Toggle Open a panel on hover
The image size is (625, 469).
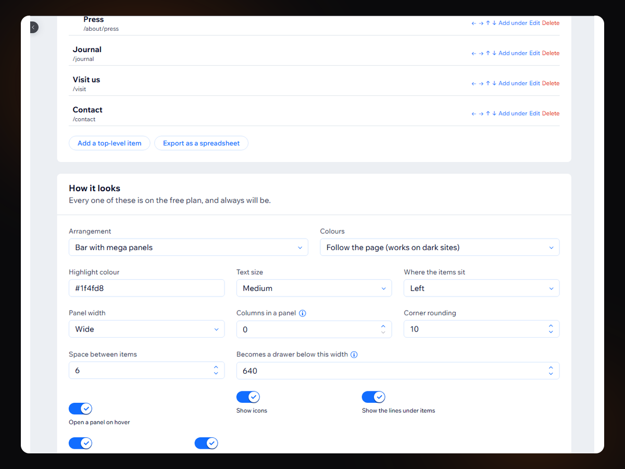[80, 409]
